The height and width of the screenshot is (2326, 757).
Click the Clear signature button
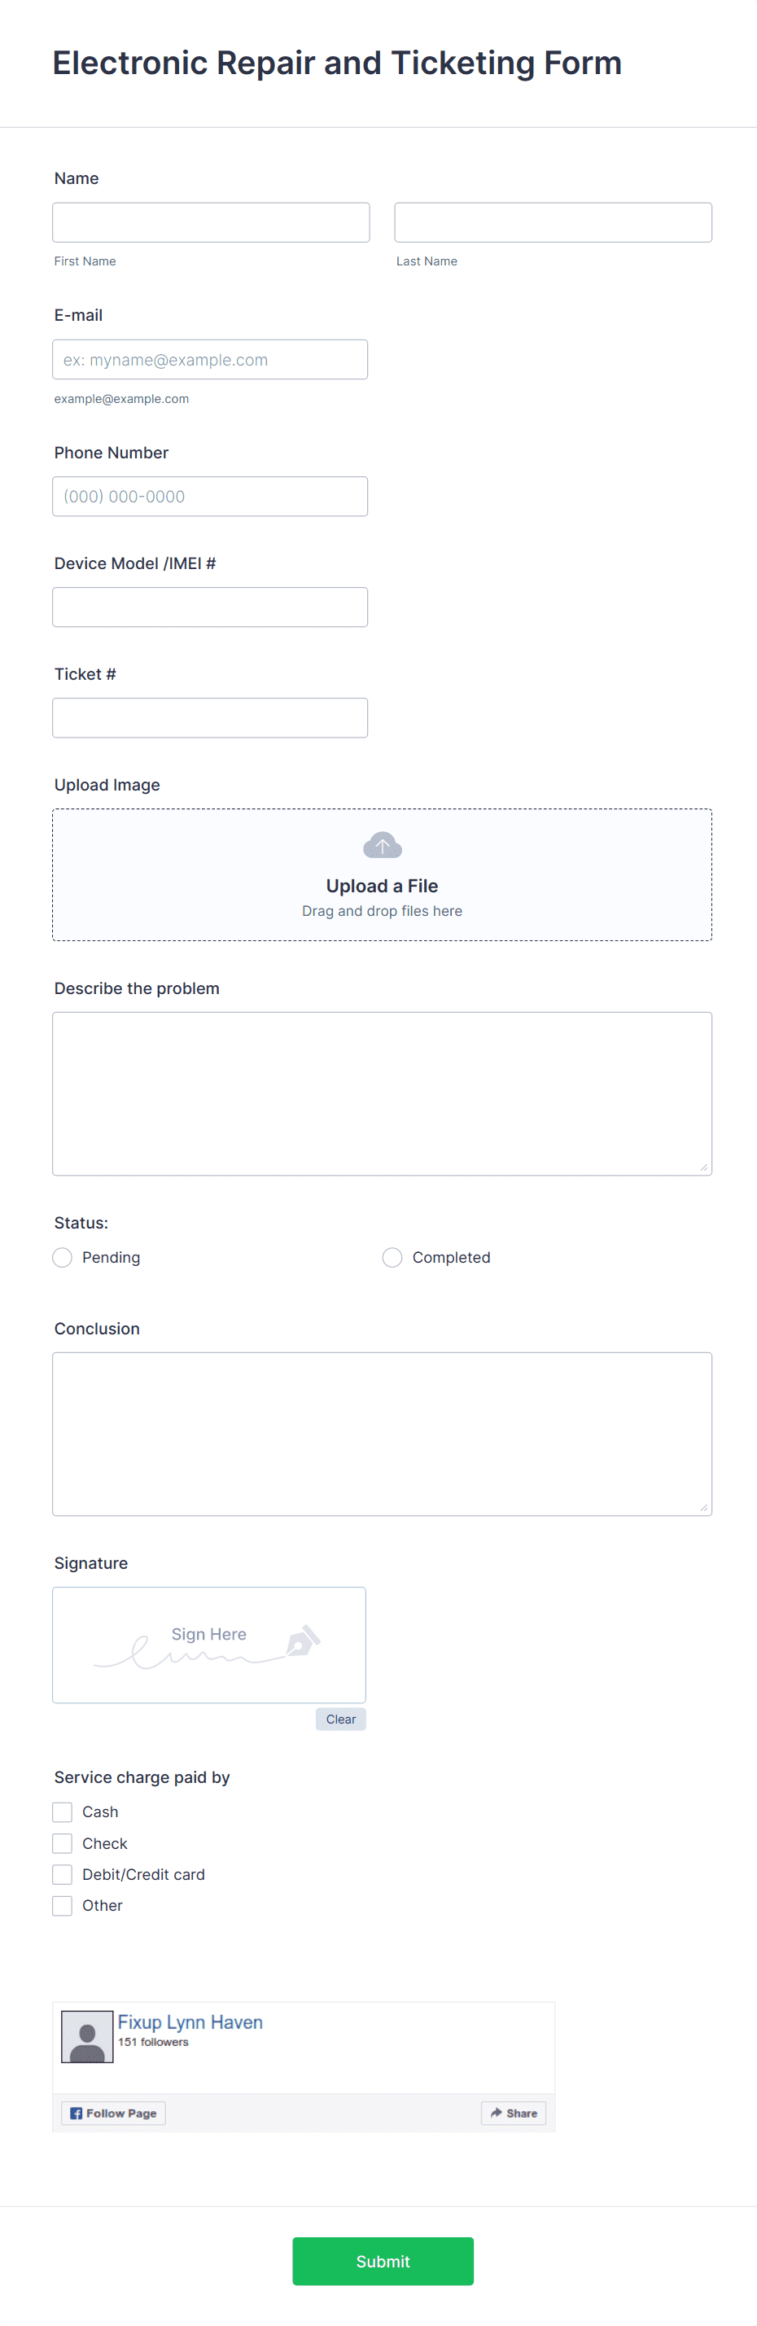(x=340, y=1719)
